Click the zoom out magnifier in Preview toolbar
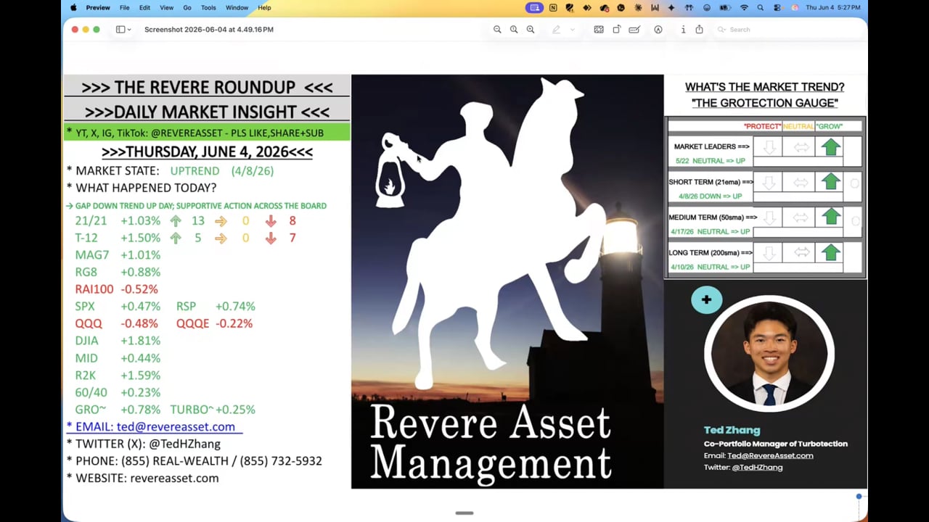This screenshot has height=522, width=929. pos(497,30)
